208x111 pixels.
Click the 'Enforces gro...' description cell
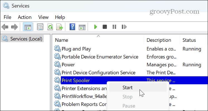click(x=161, y=57)
